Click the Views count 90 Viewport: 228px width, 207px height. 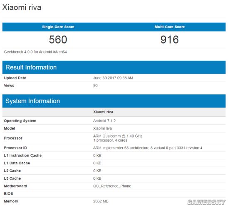point(95,85)
